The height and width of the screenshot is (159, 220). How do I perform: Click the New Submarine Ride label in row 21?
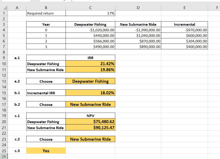(46, 127)
